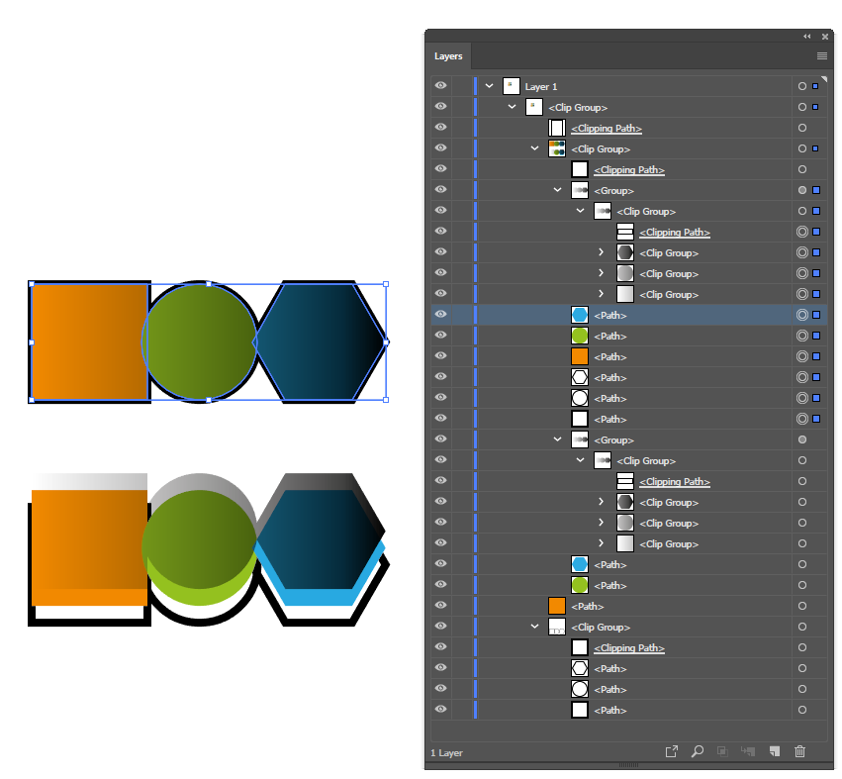The width and height of the screenshot is (842, 779).
Task: Click the gray gradient circle behind green circle
Action: [x=200, y=483]
